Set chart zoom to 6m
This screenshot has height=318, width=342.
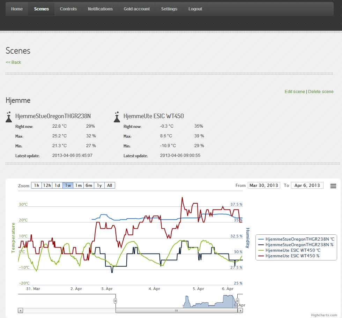point(89,185)
